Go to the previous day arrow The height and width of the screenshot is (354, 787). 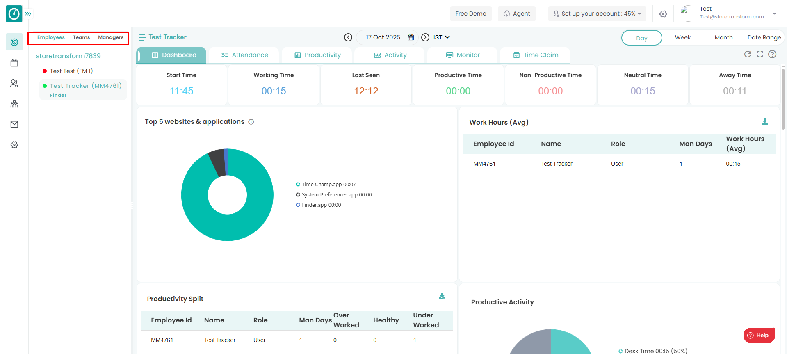click(348, 37)
